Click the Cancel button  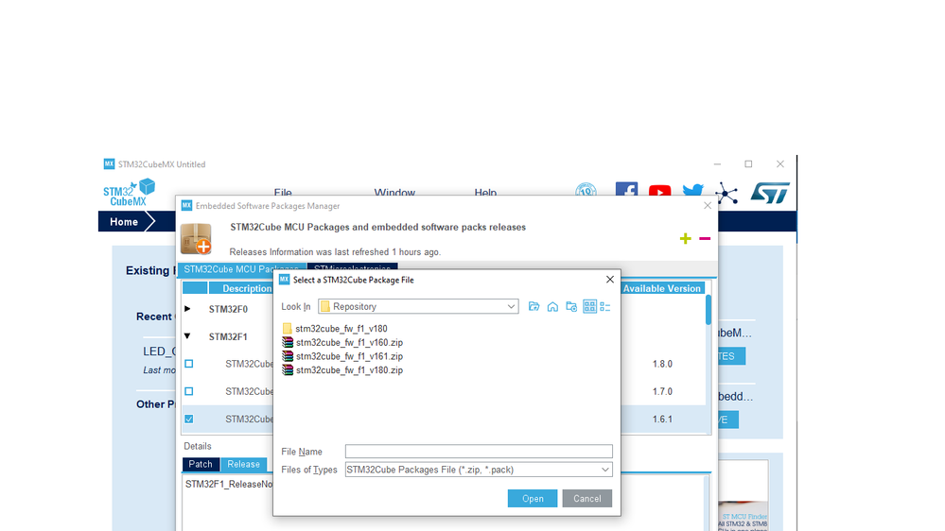point(587,499)
